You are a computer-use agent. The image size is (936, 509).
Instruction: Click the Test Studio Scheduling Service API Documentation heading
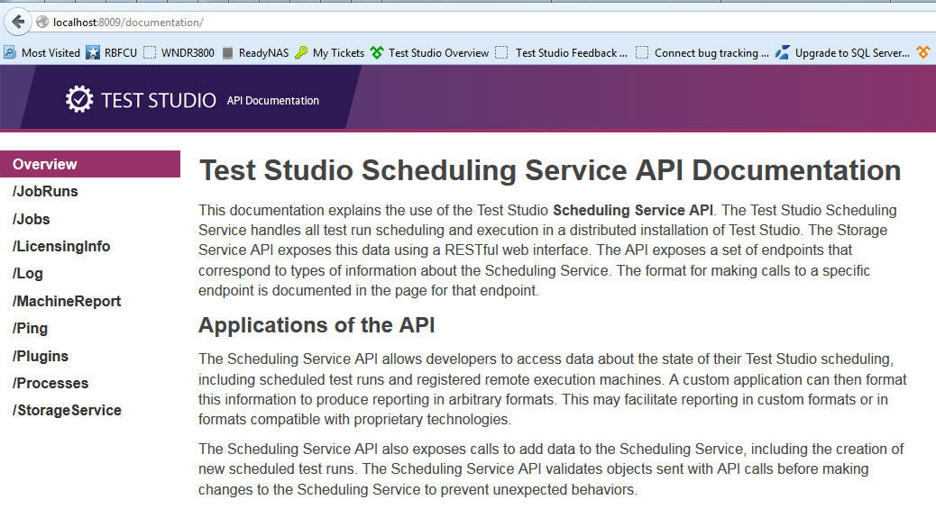click(x=550, y=170)
